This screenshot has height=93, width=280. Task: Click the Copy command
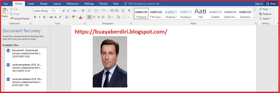14,14
